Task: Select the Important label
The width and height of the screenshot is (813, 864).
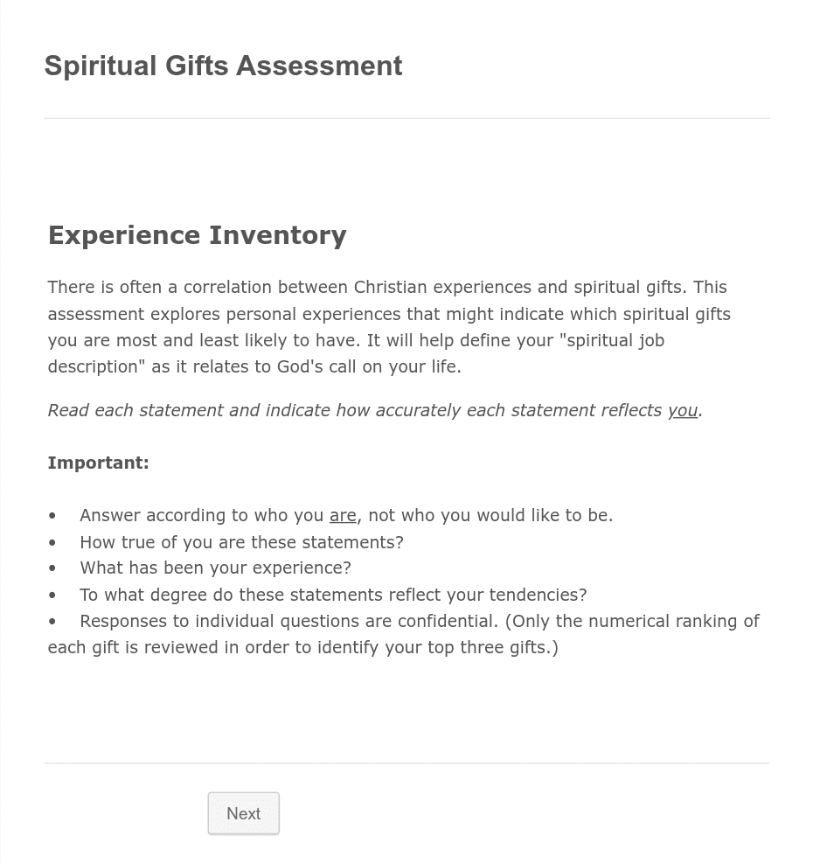Action: (x=98, y=463)
